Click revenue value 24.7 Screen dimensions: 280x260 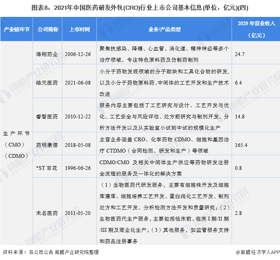coord(239,54)
